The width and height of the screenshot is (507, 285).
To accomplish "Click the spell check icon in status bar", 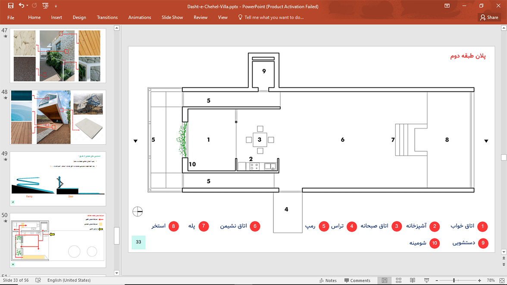I will [x=38, y=280].
